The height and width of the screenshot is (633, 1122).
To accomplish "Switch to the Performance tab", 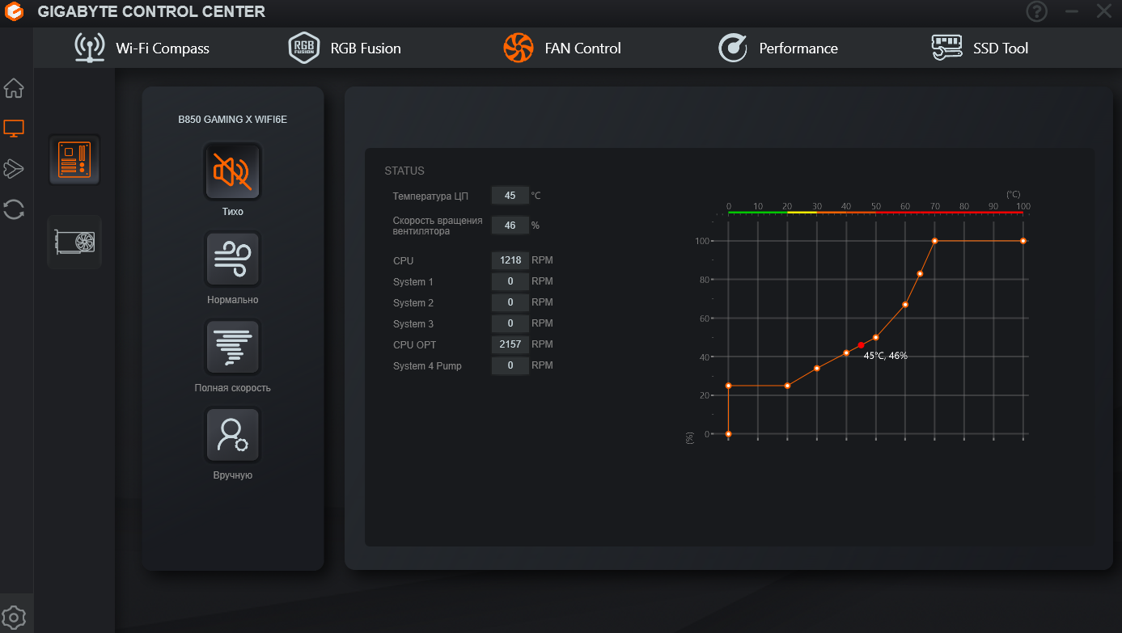I will pos(778,49).
